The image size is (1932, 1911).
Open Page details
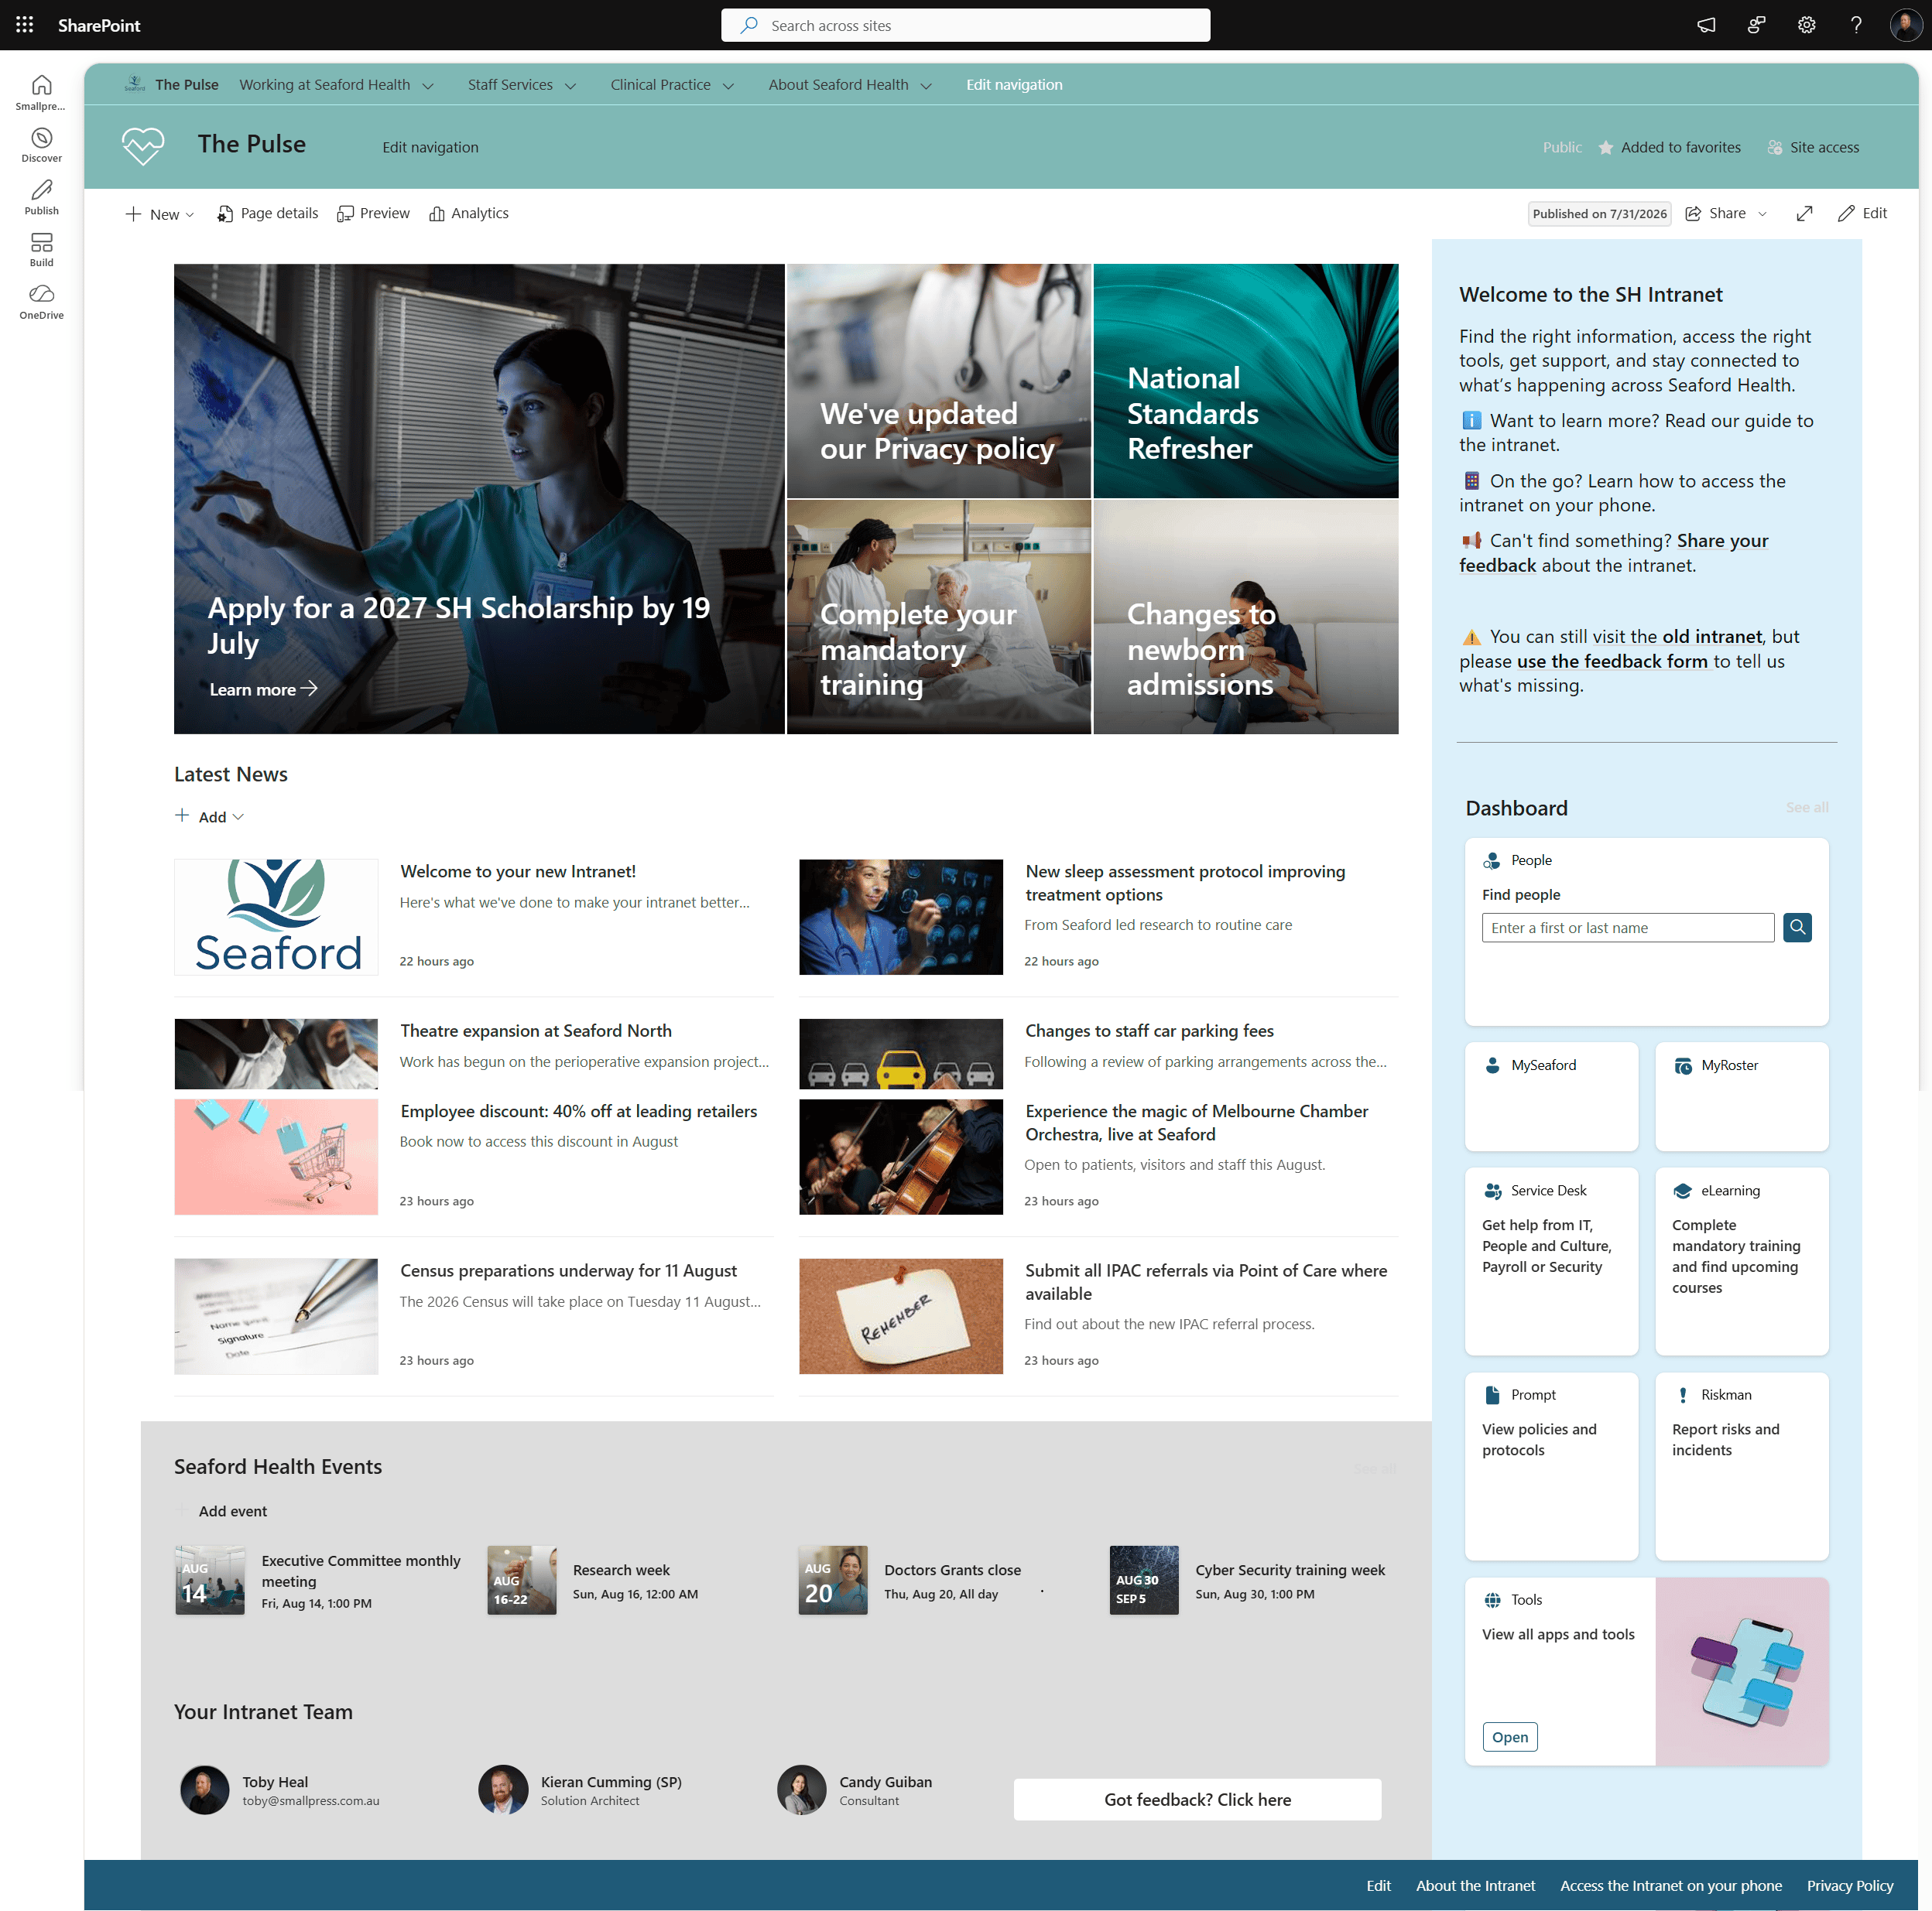268,214
